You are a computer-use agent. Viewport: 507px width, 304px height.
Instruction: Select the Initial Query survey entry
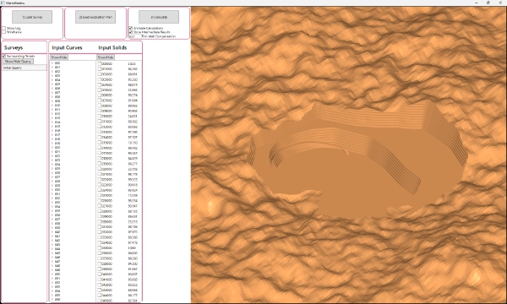(x=25, y=68)
